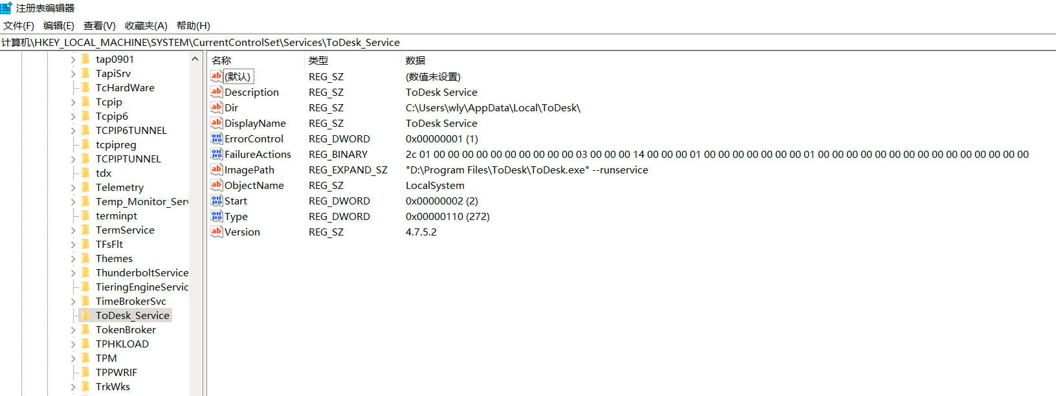
Task: Click the folder icon of tdx
Action: pyautogui.click(x=85, y=173)
